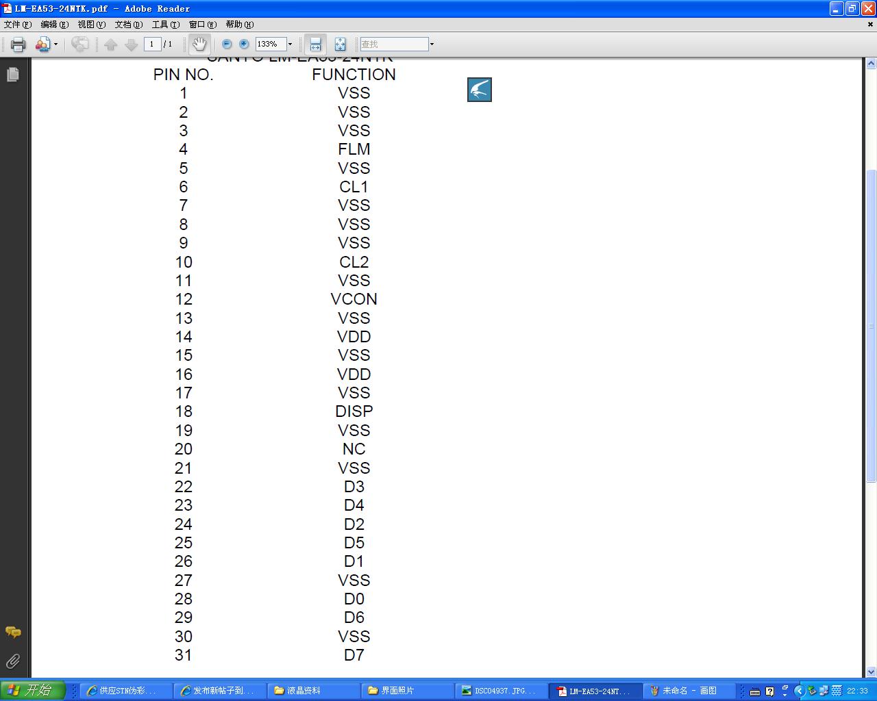The width and height of the screenshot is (877, 701).
Task: Open the 文件 (File) menu
Action: point(18,25)
